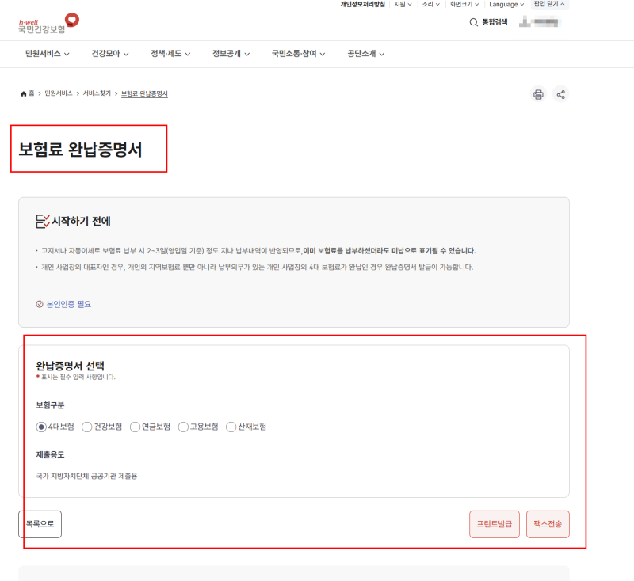Click the 완납증명서 선택 heading
The image size is (634, 581).
click(70, 366)
